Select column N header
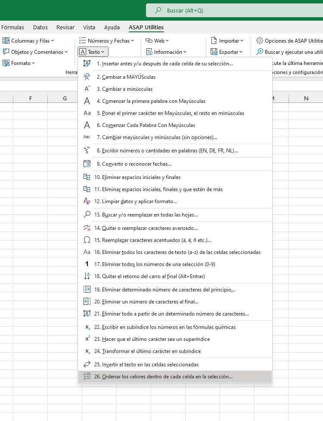This screenshot has width=323, height=421. pos(306,98)
